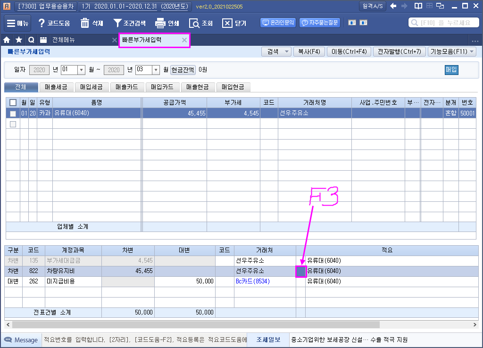The image size is (483, 348).
Task: Close the 전체메뉴 tab
Action: (x=114, y=40)
